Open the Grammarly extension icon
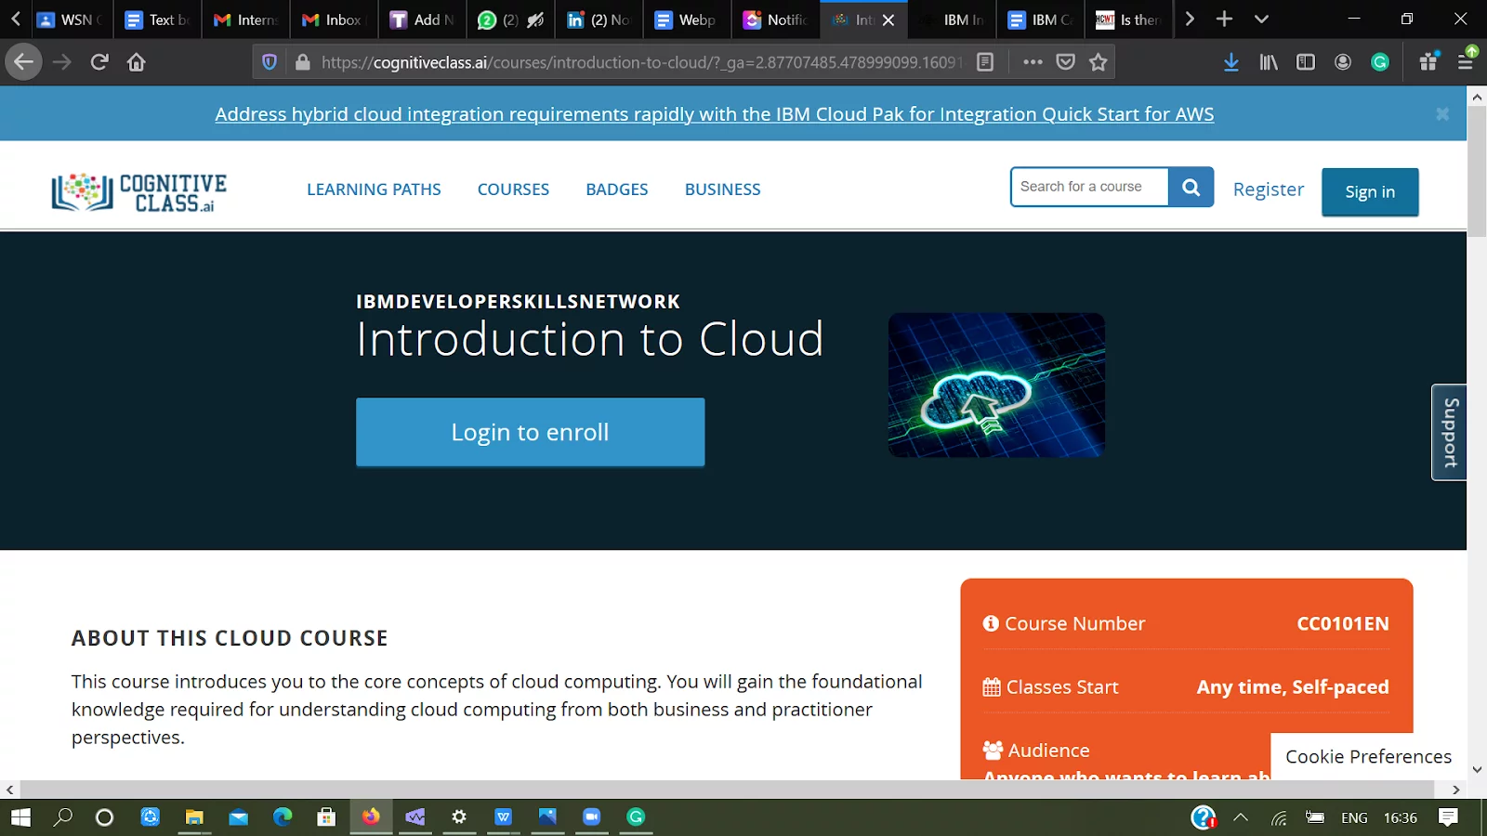This screenshot has height=836, width=1487. click(x=1380, y=62)
